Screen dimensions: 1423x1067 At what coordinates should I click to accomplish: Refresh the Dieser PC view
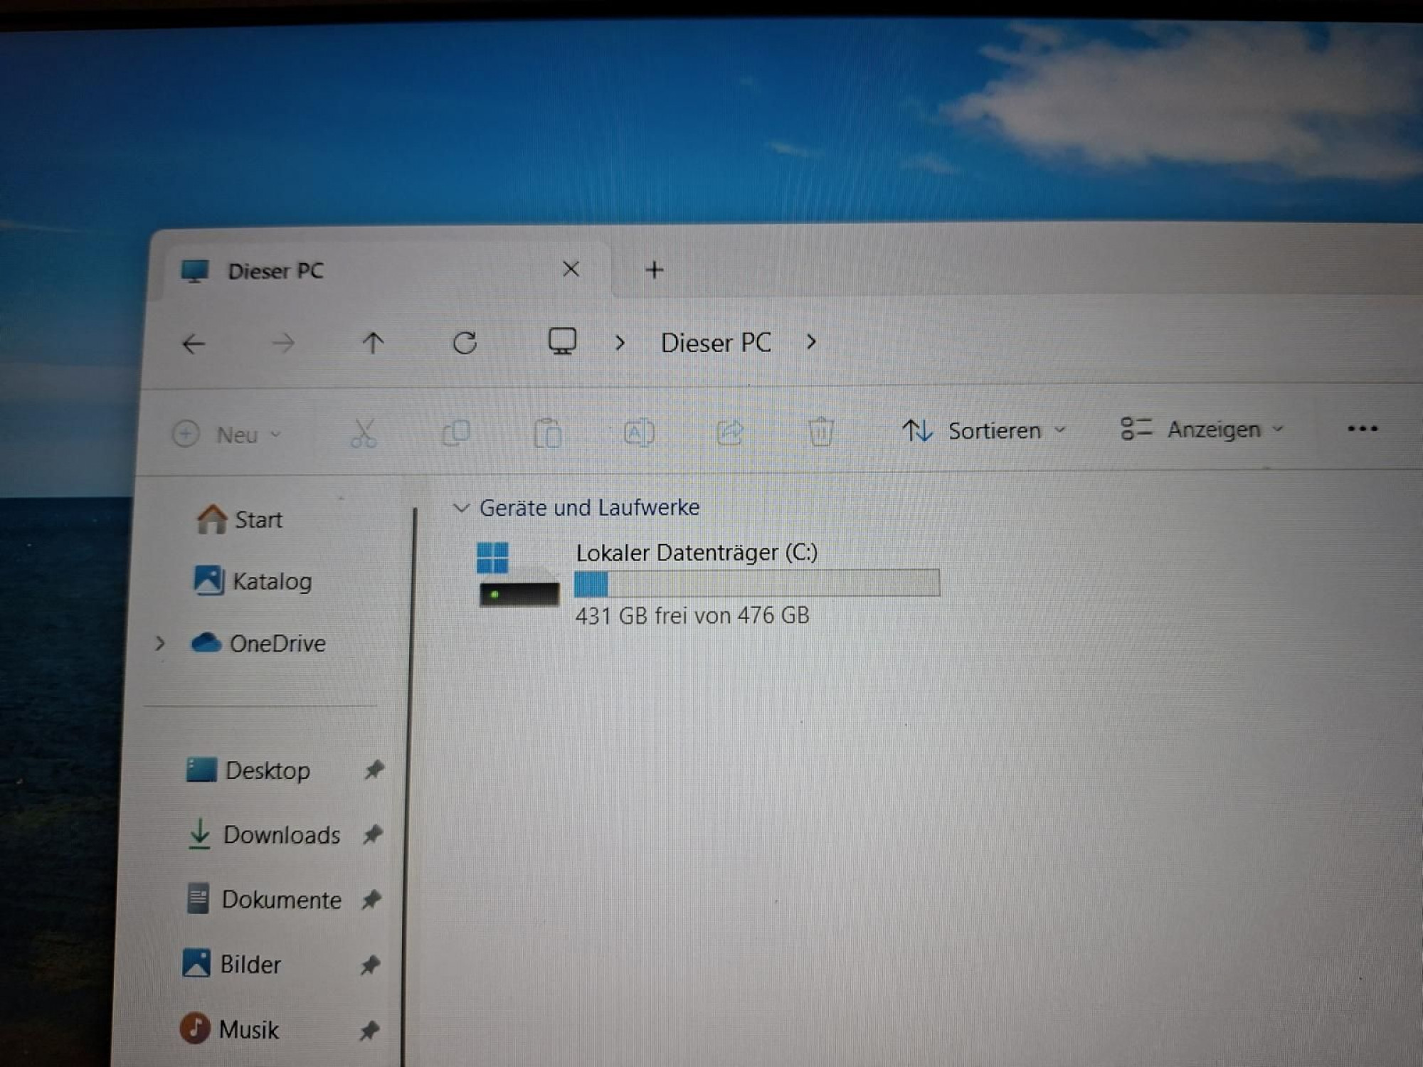pos(465,343)
